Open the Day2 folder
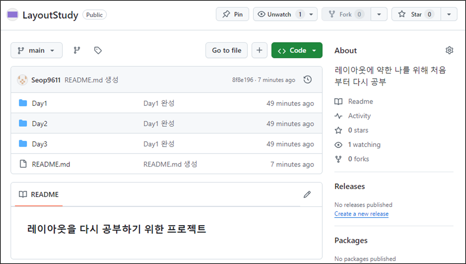Viewport: 466px width, 264px height. (x=40, y=124)
